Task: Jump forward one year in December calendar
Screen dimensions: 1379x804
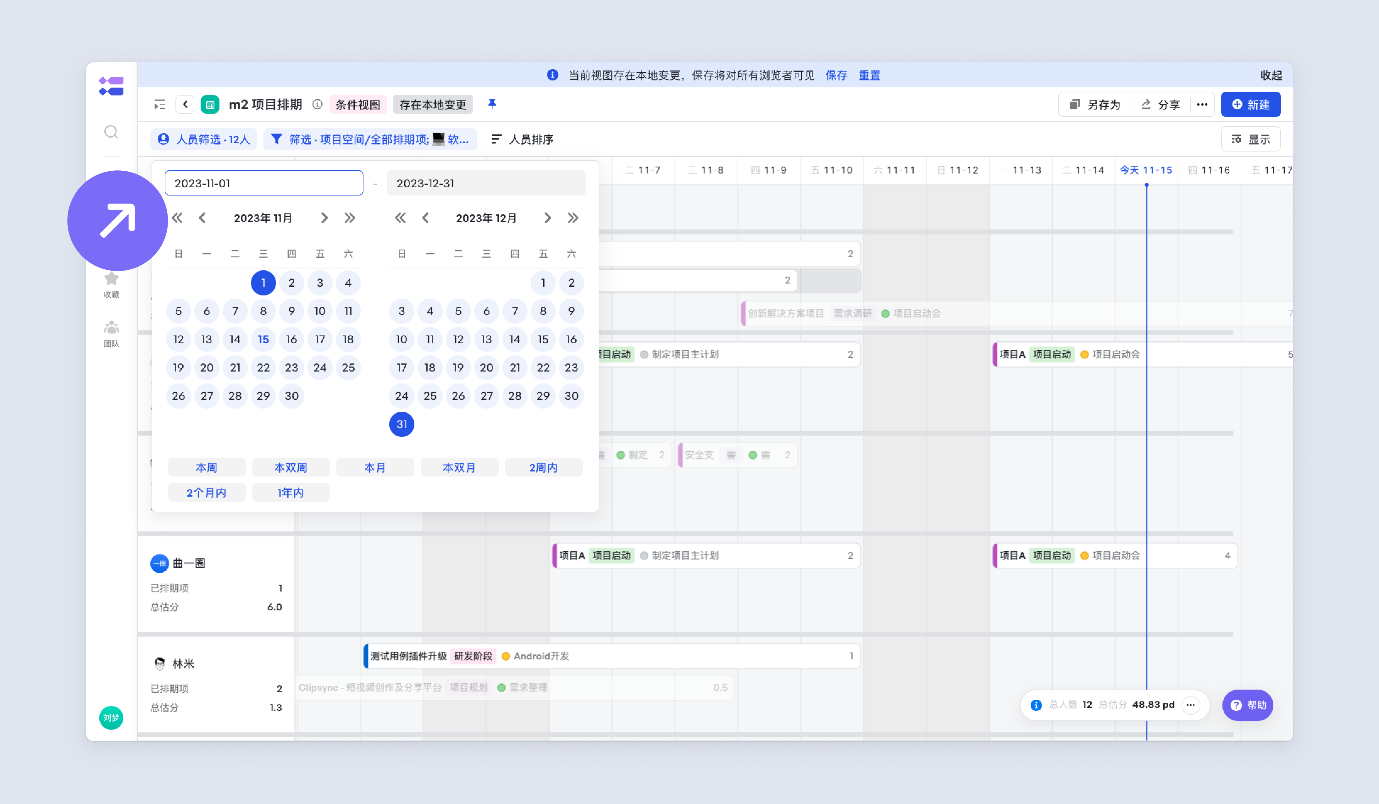Action: click(573, 218)
